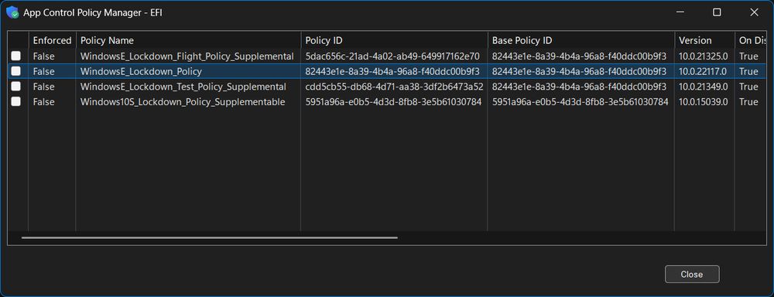Click the partially visible On Disk column header
The image size is (774, 297).
[x=751, y=40]
